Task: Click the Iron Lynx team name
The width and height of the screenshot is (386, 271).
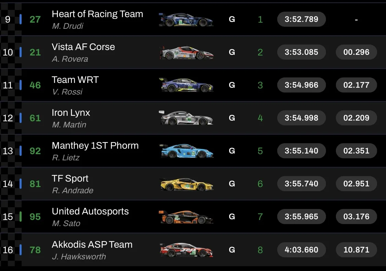Action: pos(71,113)
